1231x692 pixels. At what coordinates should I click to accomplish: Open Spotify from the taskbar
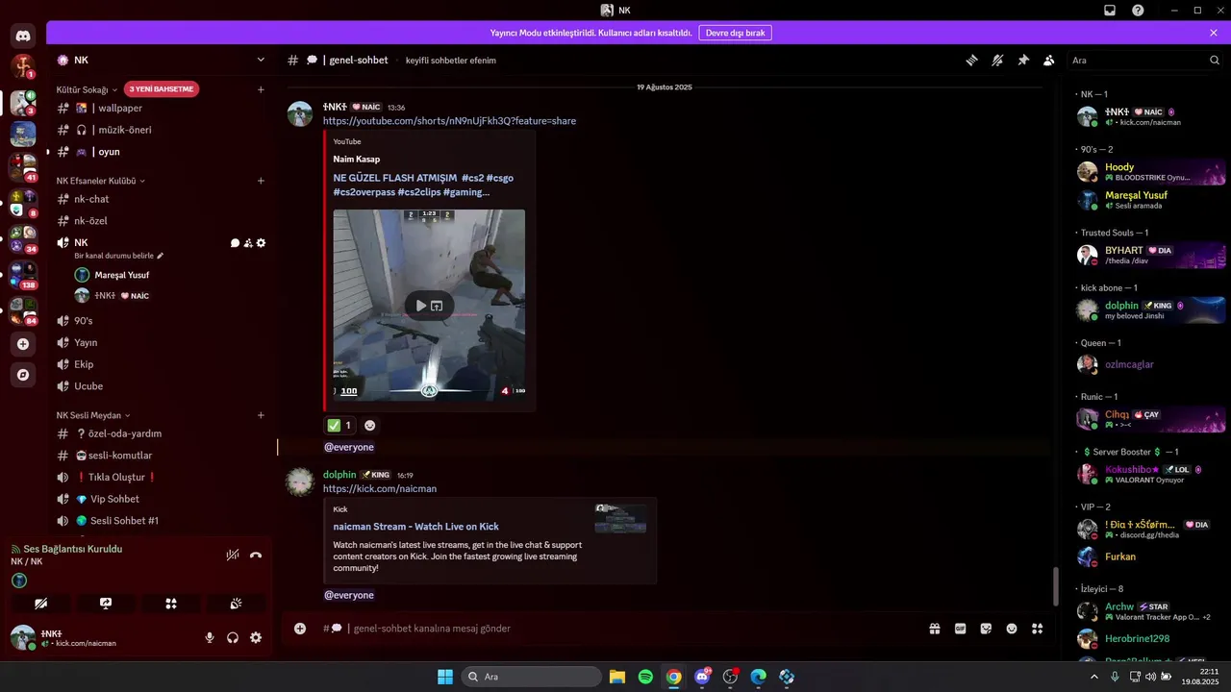(x=645, y=677)
